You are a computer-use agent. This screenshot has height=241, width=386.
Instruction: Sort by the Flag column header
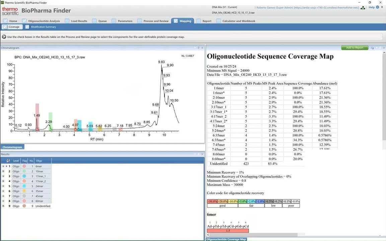pos(24,161)
